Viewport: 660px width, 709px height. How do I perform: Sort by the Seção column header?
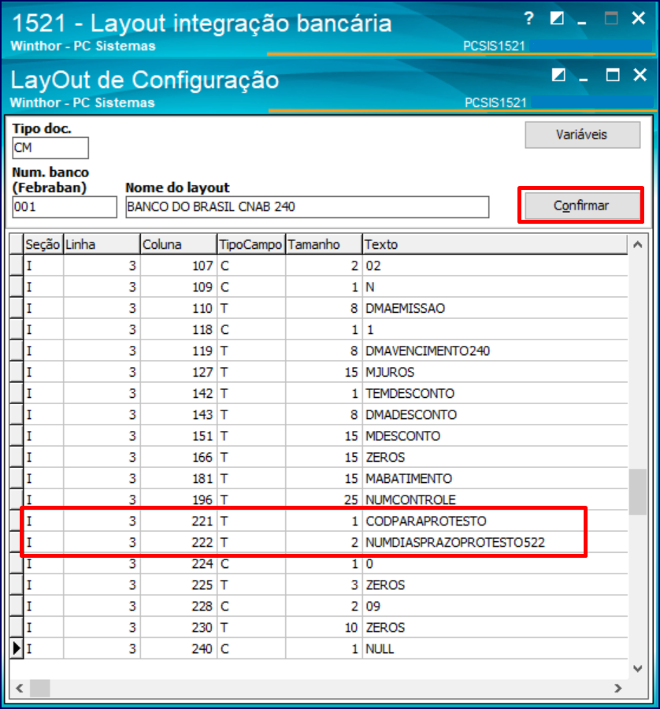click(43, 245)
